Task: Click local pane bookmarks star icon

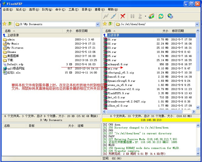Action: (x=4, y=24)
